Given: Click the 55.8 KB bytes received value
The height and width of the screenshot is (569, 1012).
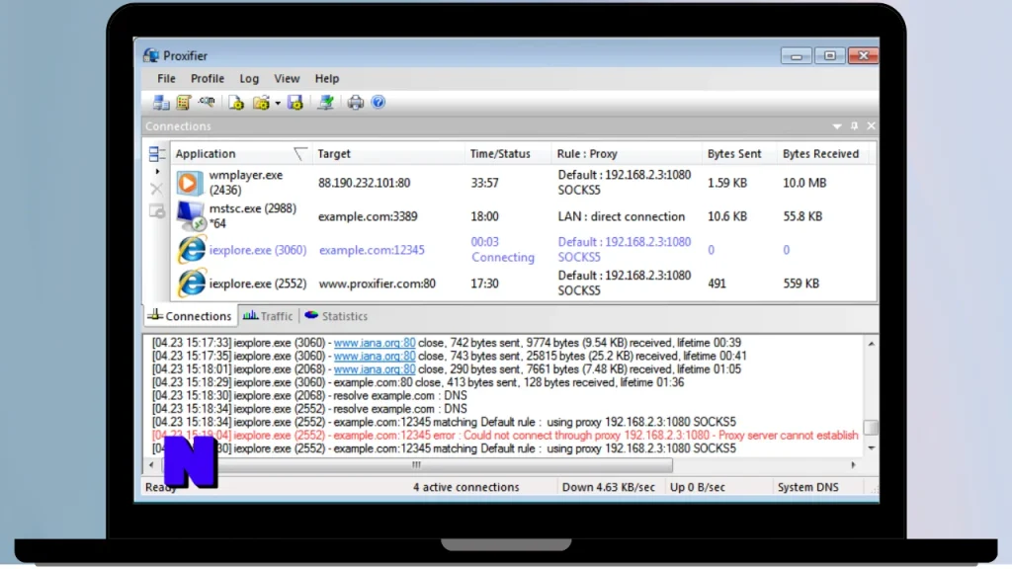Looking at the screenshot, I should pyautogui.click(x=802, y=216).
